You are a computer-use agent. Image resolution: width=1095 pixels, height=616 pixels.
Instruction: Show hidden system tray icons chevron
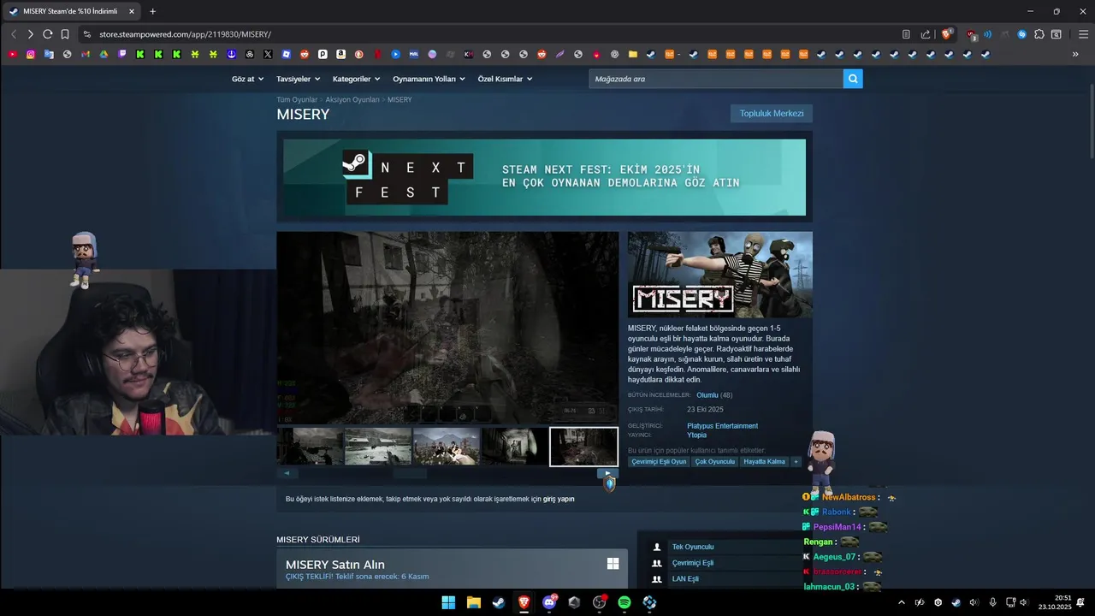(x=902, y=602)
